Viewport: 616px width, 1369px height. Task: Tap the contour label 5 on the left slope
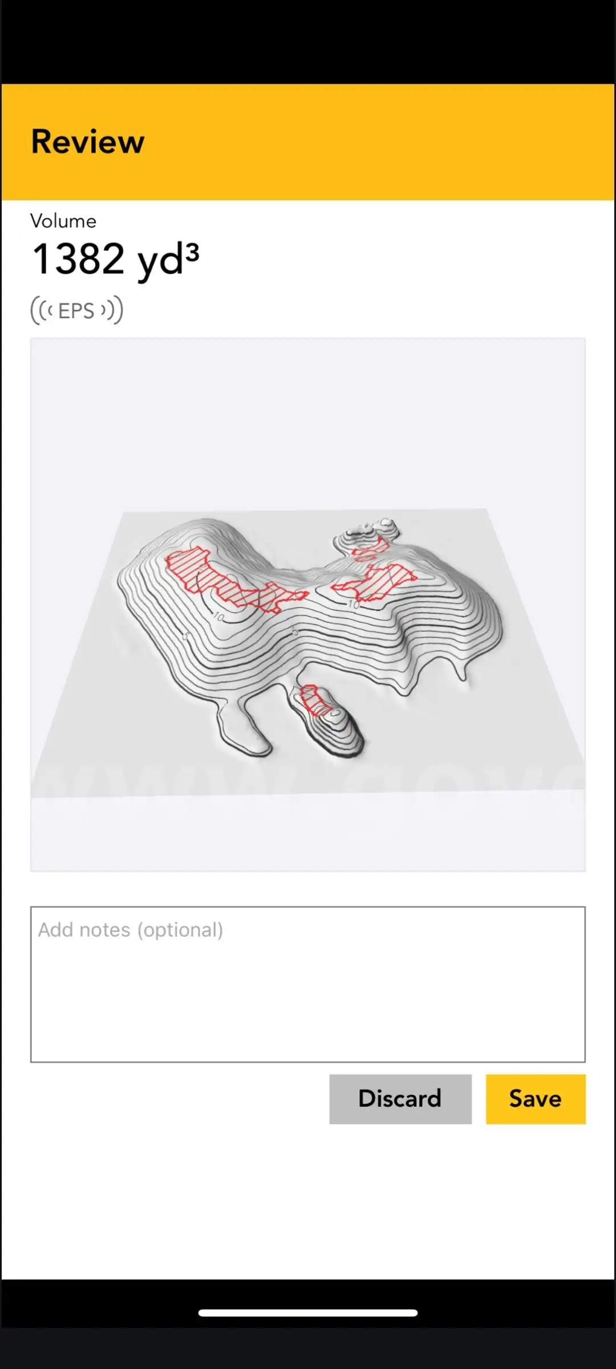click(185, 636)
